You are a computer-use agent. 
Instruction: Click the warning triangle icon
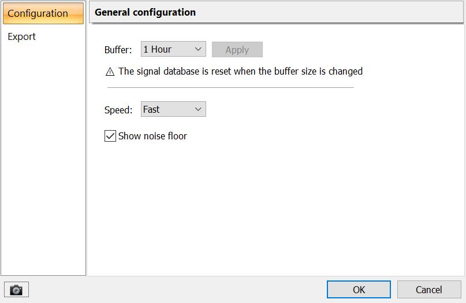110,72
